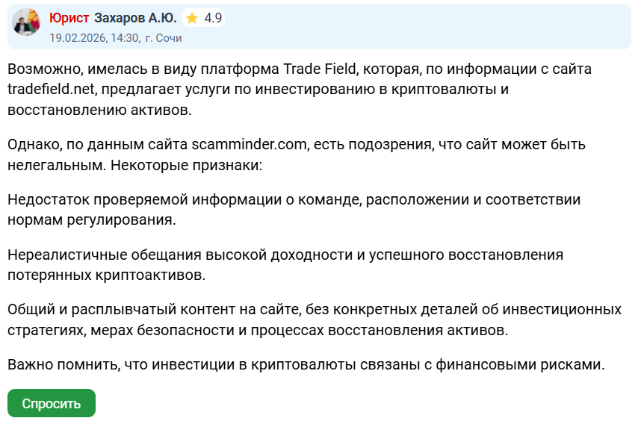The image size is (641, 421).
Task: Click the 4.9 rating value
Action: [213, 18]
